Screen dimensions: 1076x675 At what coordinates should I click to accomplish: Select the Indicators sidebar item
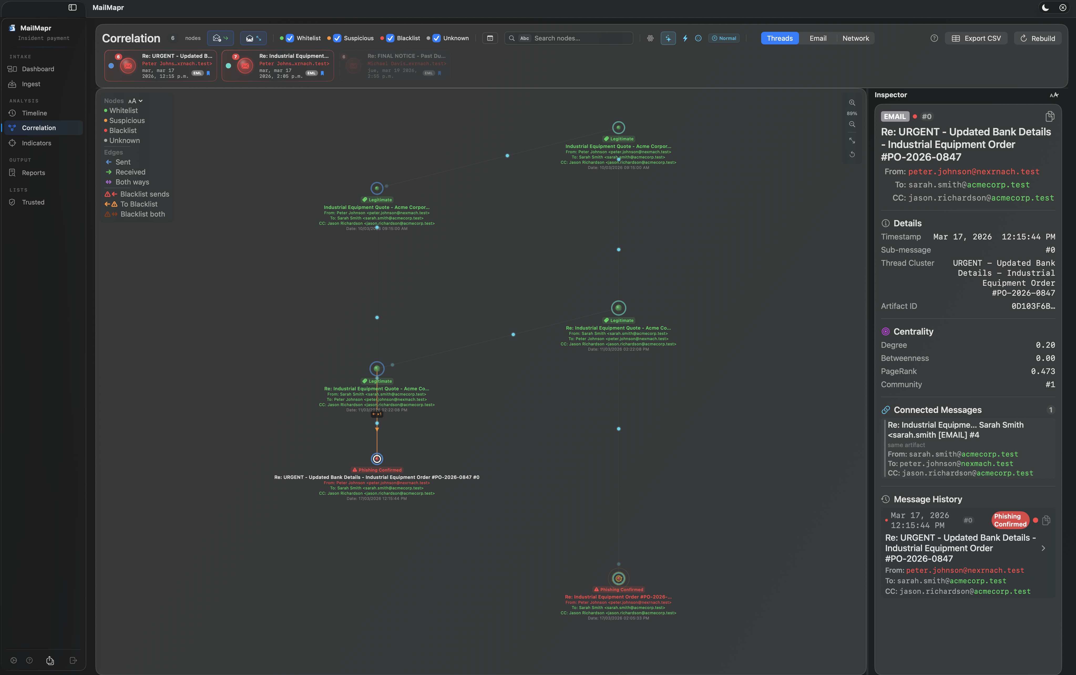coord(37,143)
